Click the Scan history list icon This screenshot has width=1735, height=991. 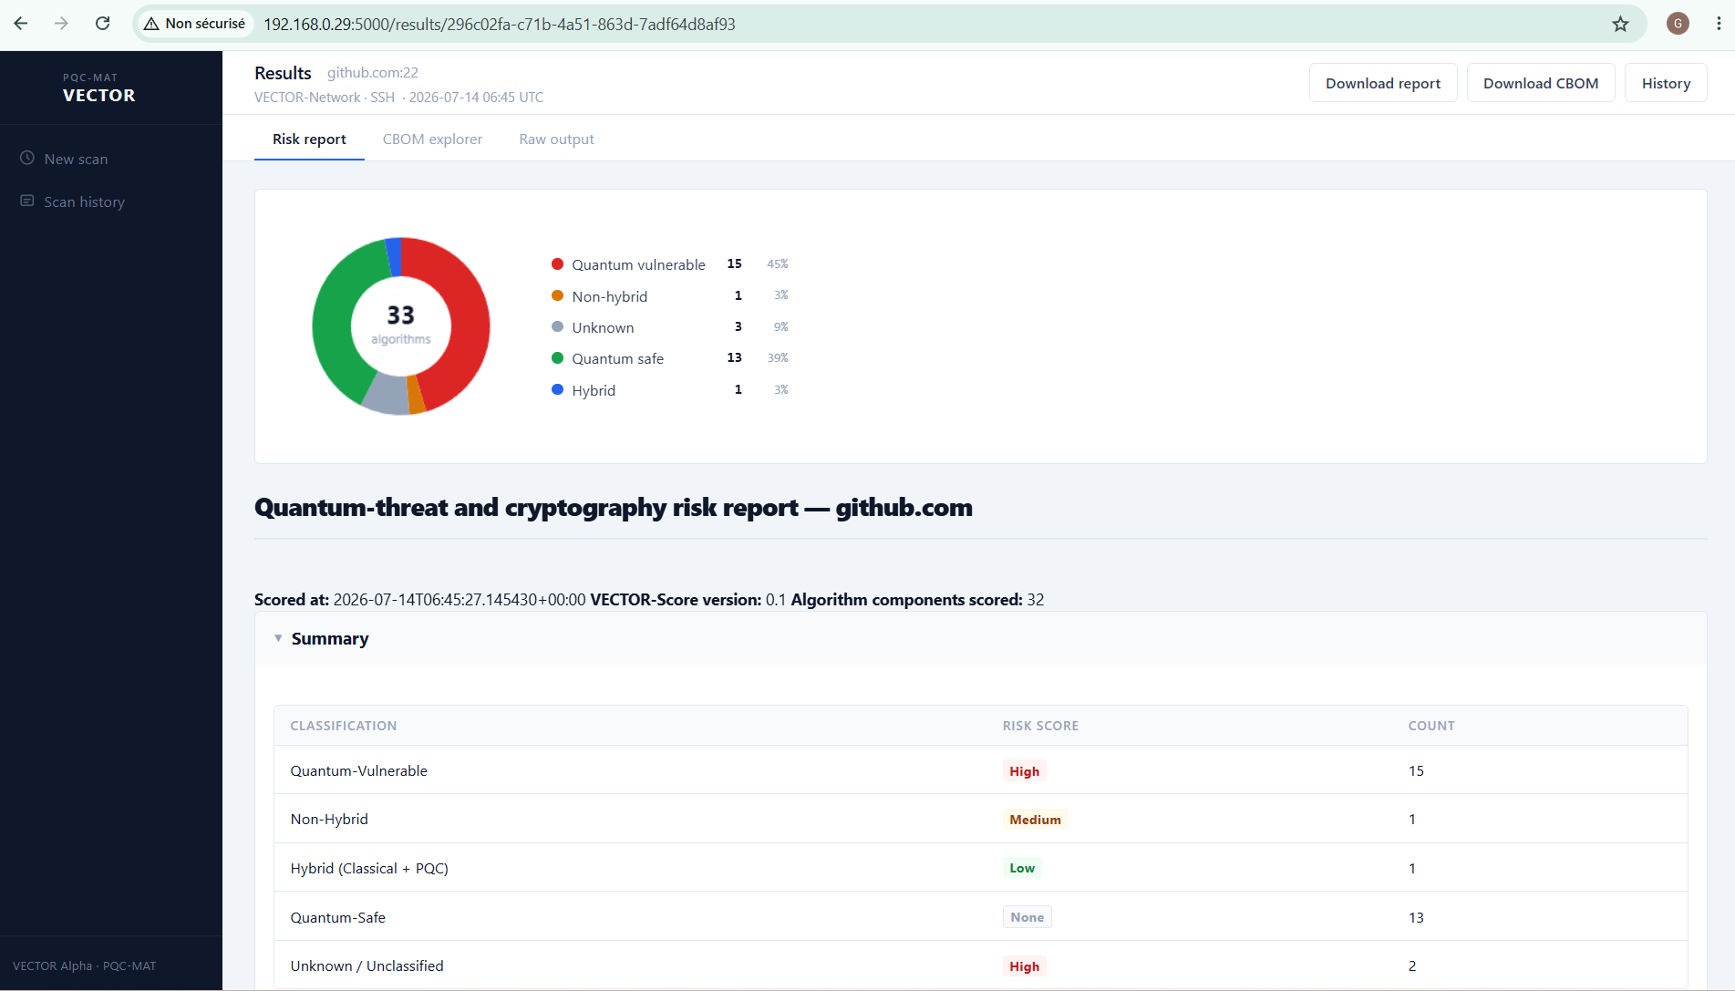click(x=27, y=201)
